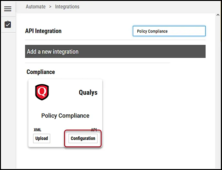Screen dimensions: 222x170
Task: Open the hamburger menu icon
Action: tap(8, 9)
